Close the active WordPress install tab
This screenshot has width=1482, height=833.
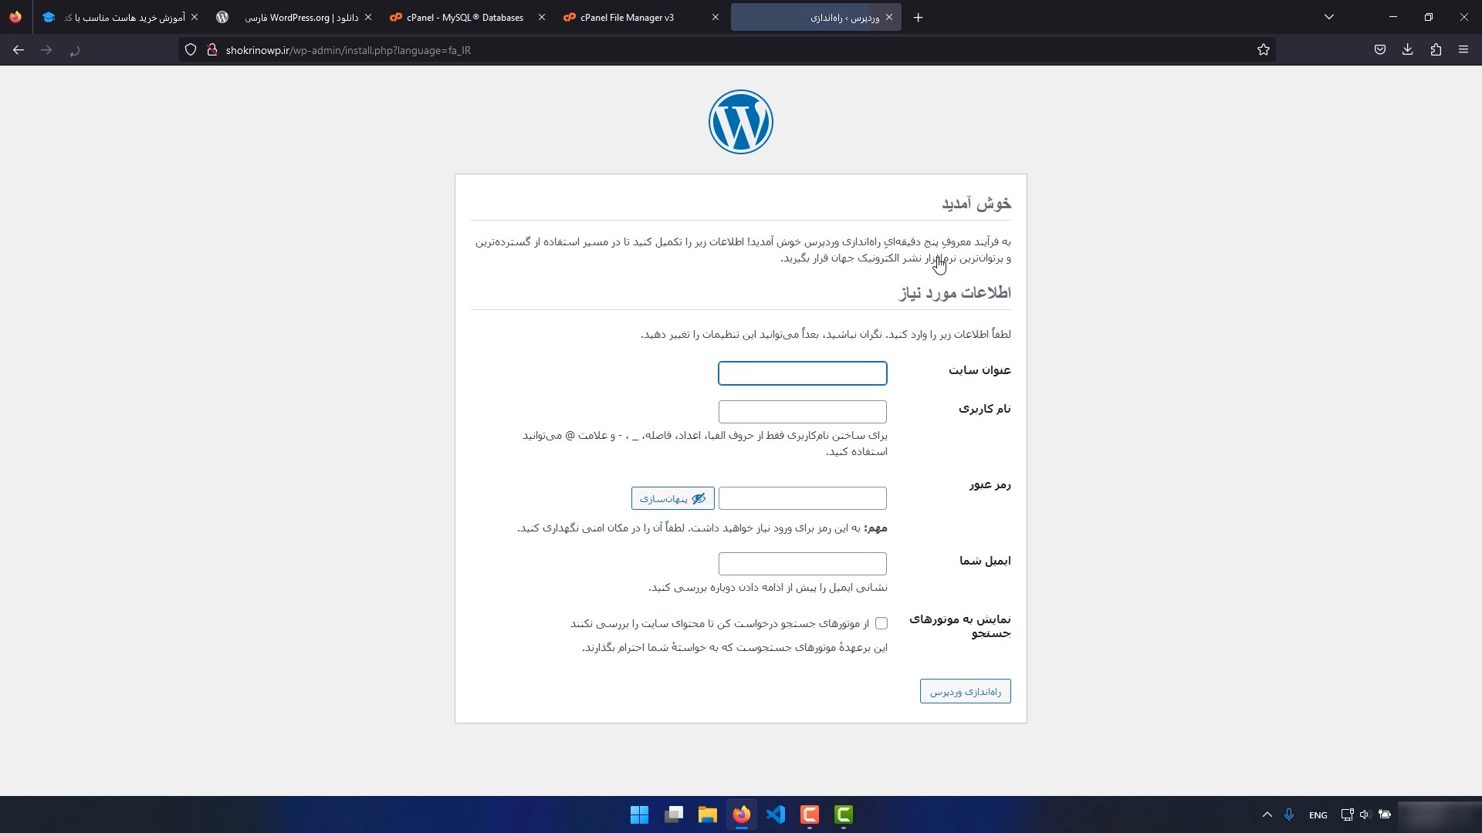click(x=889, y=17)
